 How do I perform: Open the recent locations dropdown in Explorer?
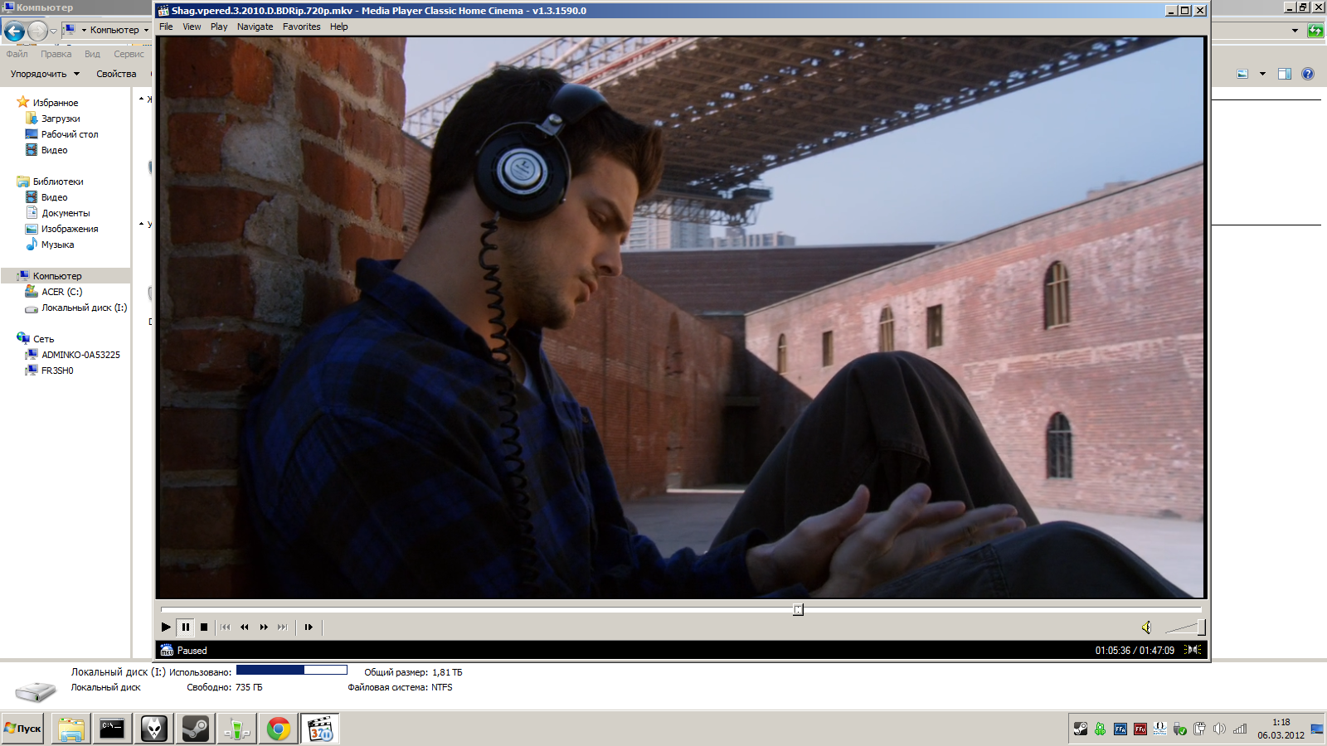[53, 31]
